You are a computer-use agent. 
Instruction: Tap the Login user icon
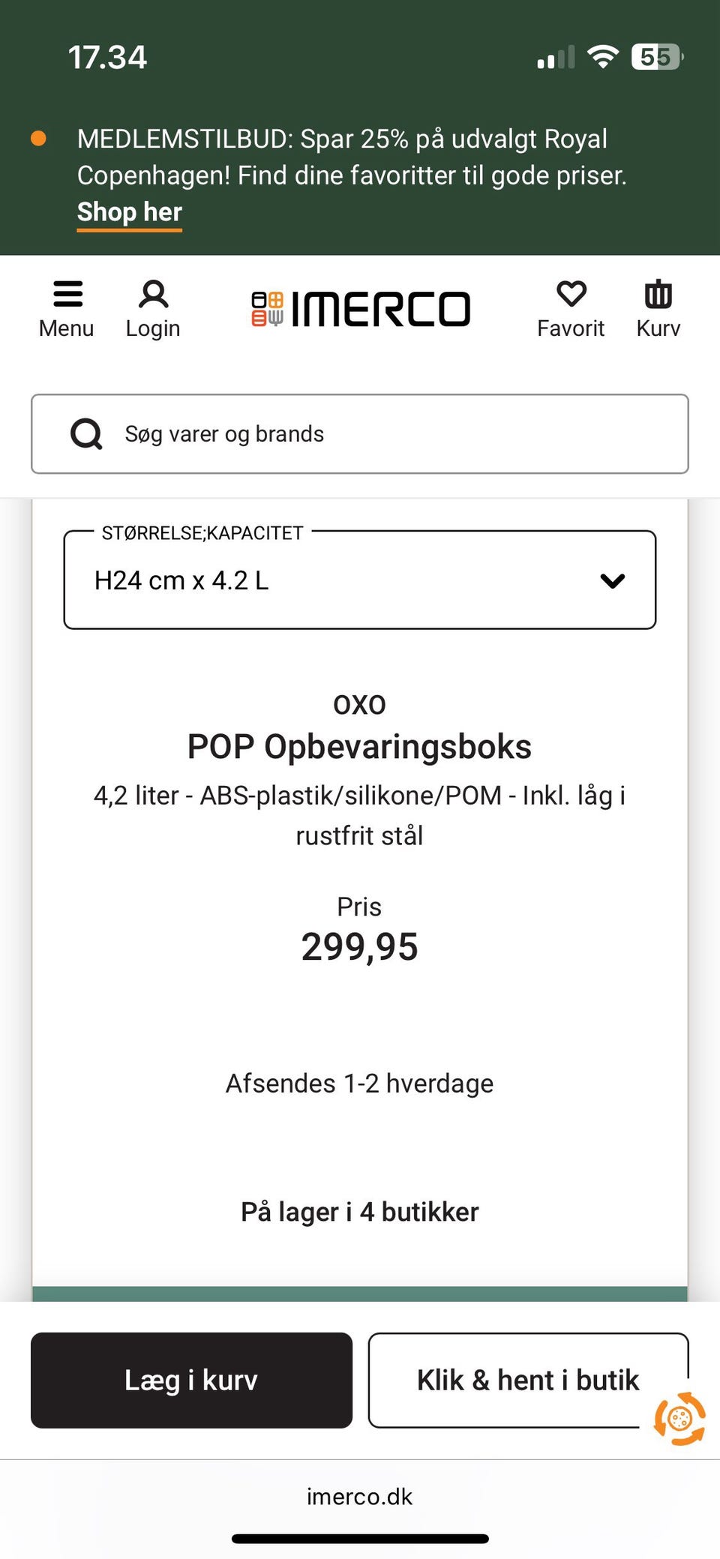point(153,295)
